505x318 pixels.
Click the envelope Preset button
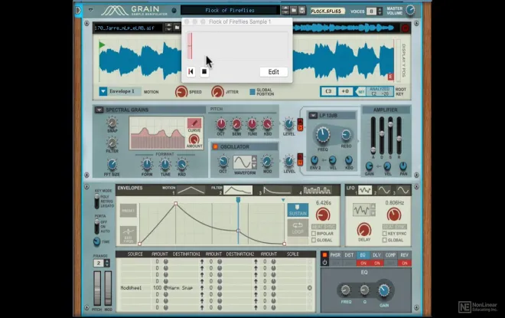(x=129, y=211)
